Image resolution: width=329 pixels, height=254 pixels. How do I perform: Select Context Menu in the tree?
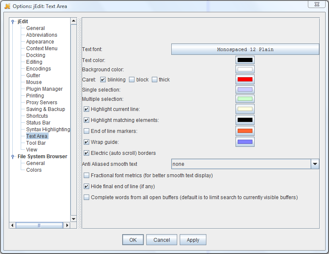tap(42, 49)
